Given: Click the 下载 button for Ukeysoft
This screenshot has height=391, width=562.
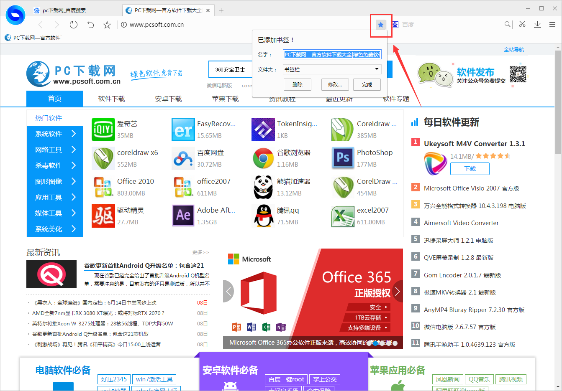Looking at the screenshot, I should pyautogui.click(x=470, y=169).
